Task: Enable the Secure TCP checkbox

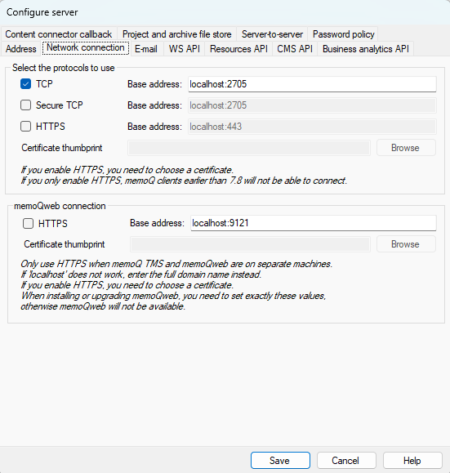Action: tap(25, 105)
